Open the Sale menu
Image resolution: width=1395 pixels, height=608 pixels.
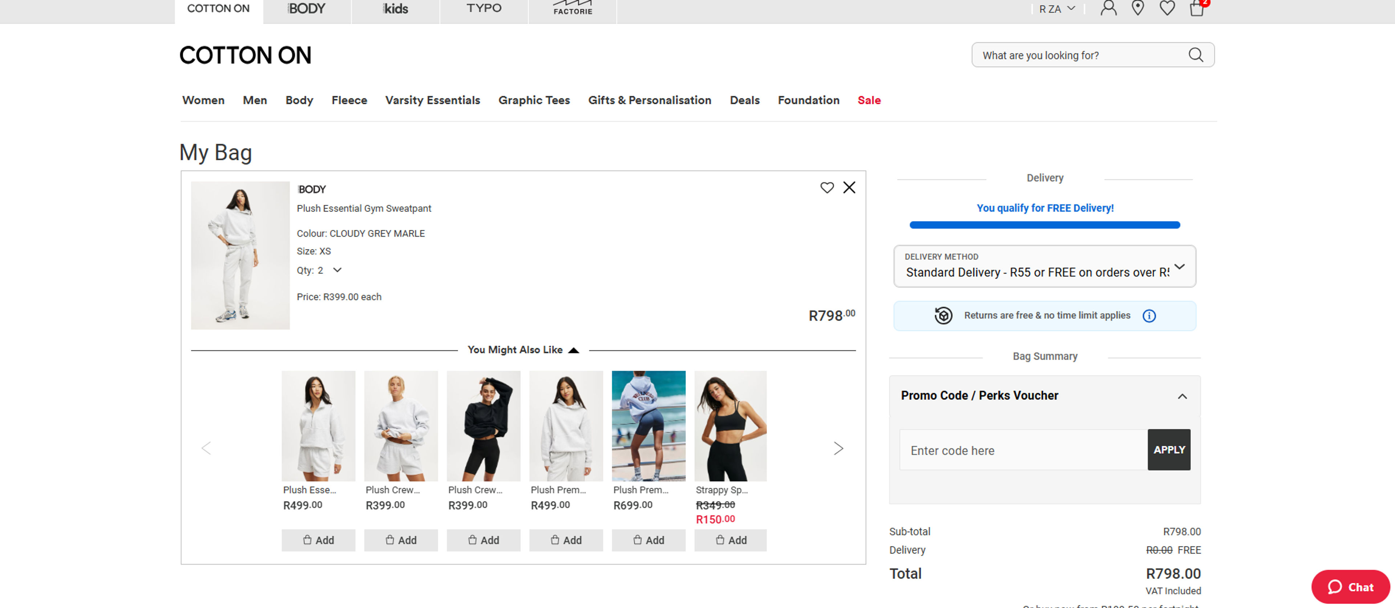[x=869, y=100]
